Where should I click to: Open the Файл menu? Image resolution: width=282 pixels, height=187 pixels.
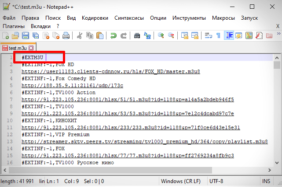pyautogui.click(x=9, y=18)
